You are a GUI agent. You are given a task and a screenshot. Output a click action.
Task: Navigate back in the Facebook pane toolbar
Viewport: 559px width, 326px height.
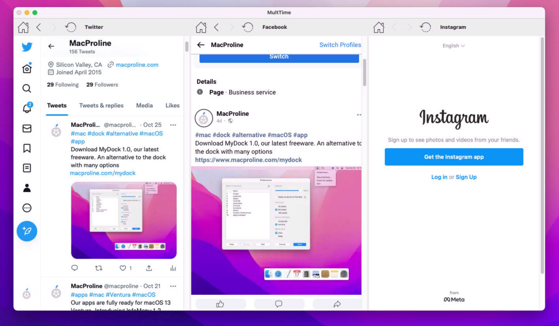pos(216,27)
